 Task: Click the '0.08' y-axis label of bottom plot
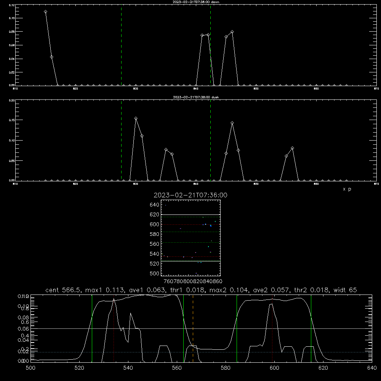click(24, 317)
